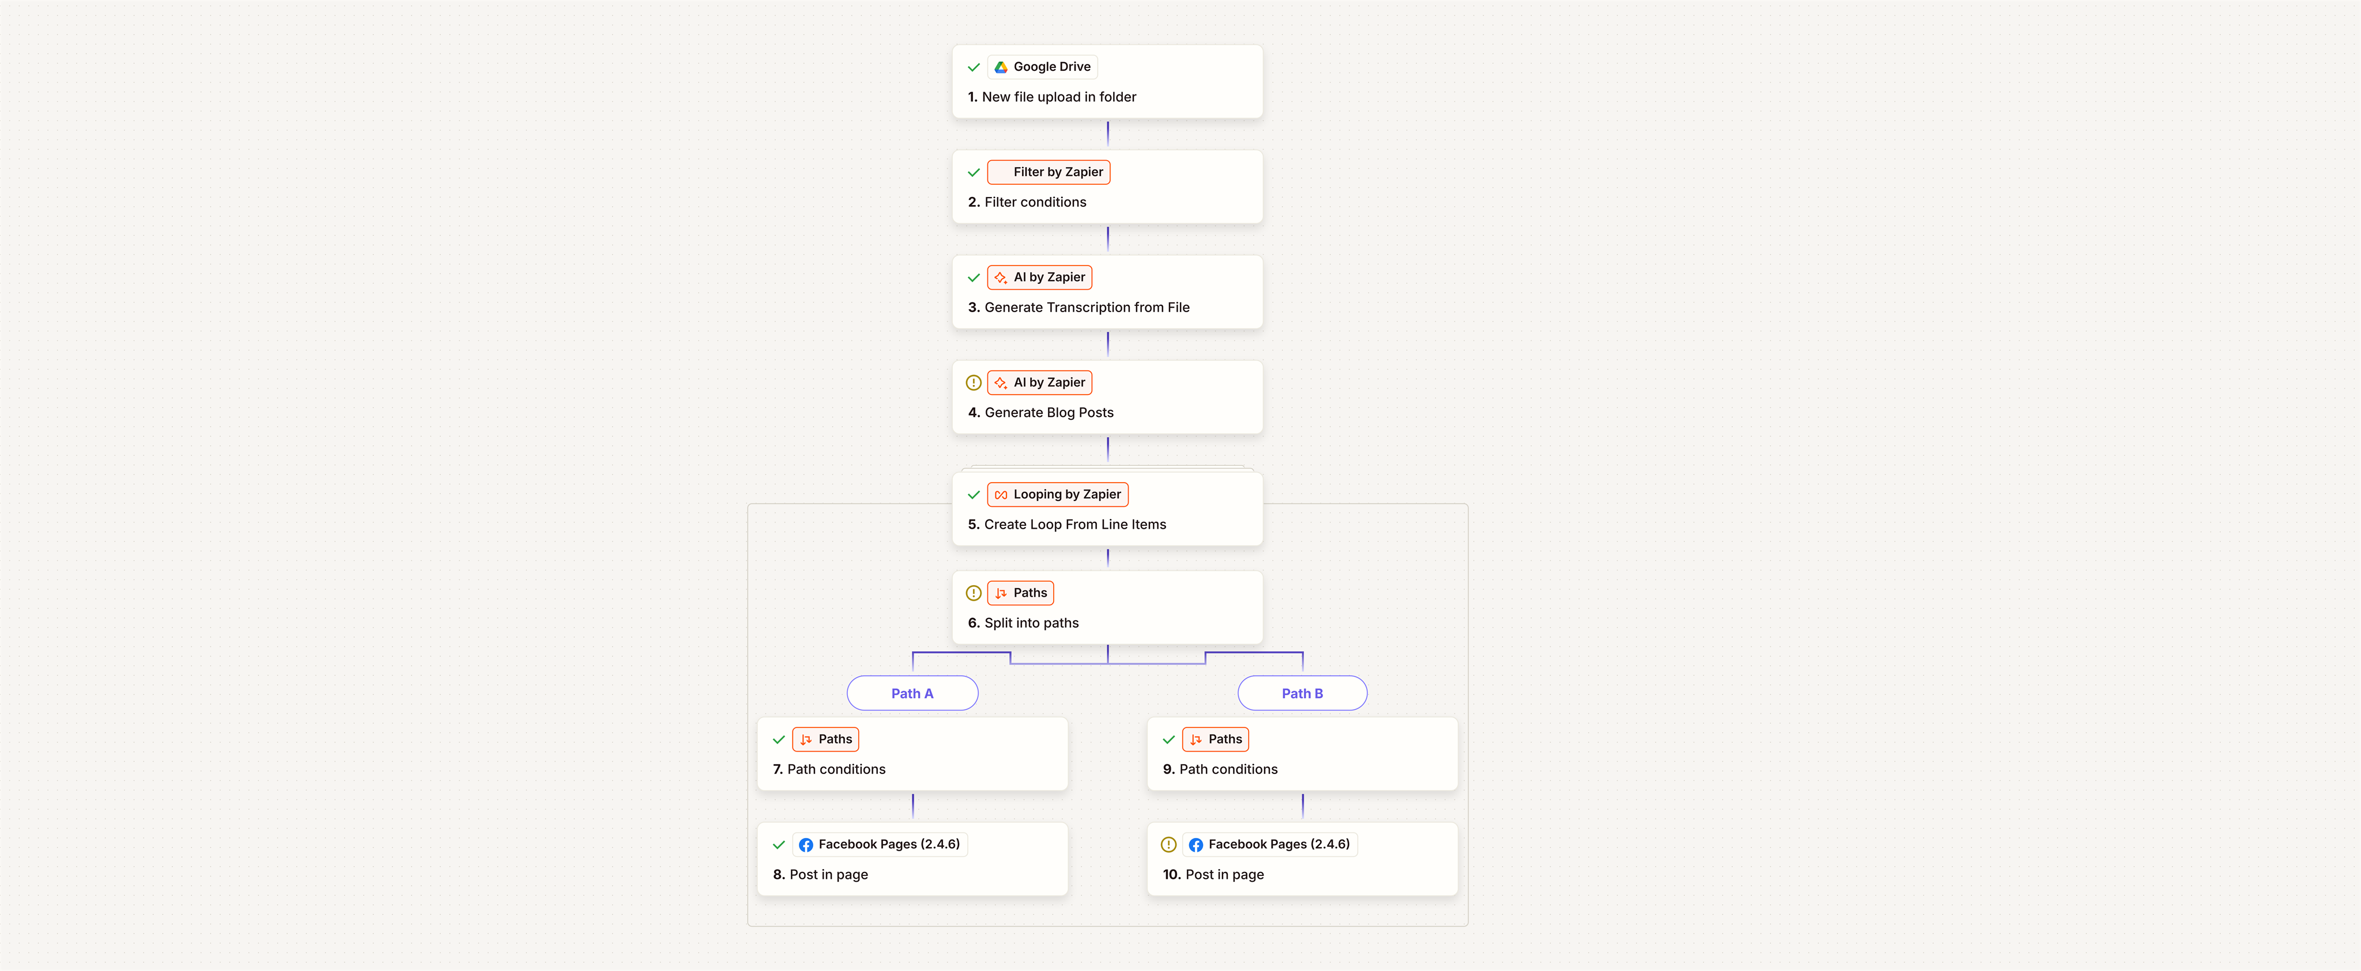Viewport: 2361px width, 971px height.
Task: Open step 8 Post in page
Action: point(912,859)
